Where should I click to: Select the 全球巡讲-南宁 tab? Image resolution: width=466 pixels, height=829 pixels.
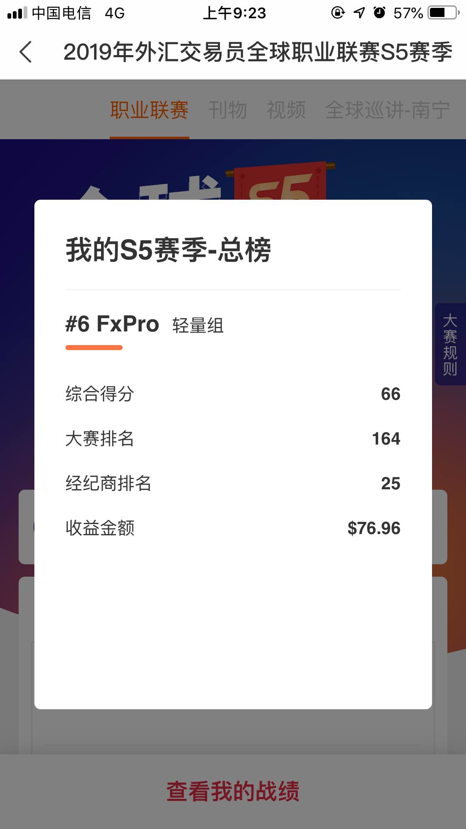pyautogui.click(x=387, y=110)
